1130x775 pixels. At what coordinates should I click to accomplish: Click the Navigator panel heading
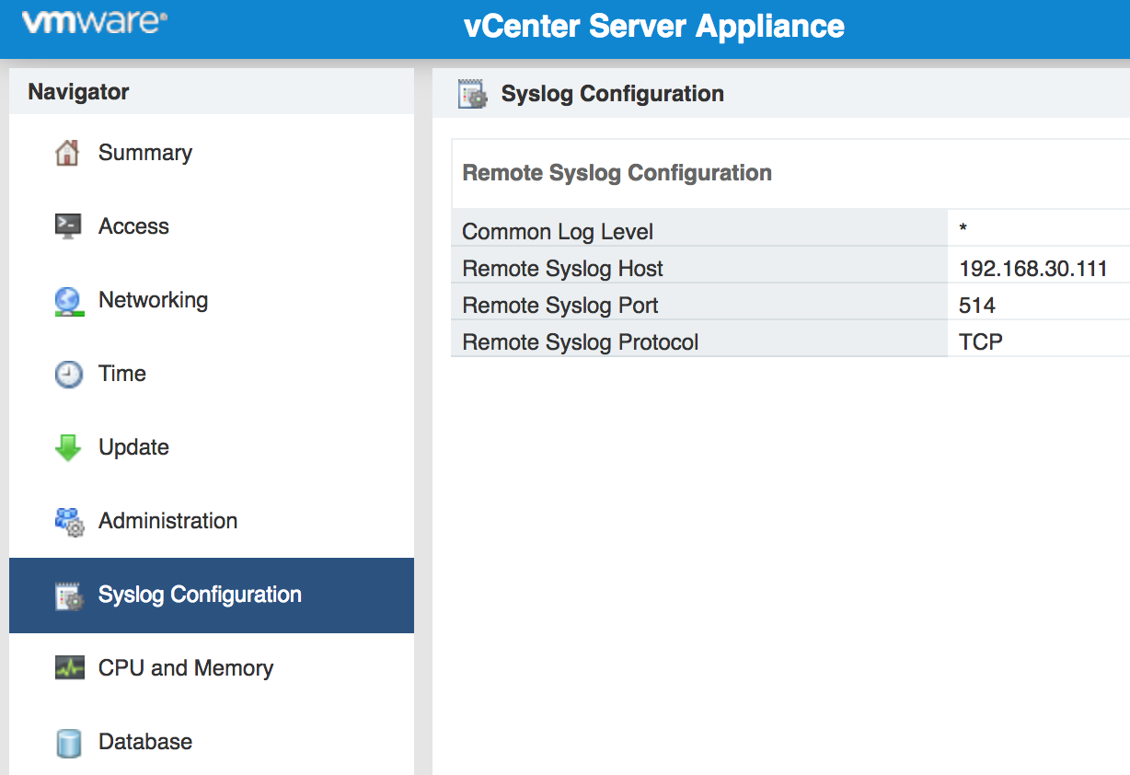[x=78, y=92]
